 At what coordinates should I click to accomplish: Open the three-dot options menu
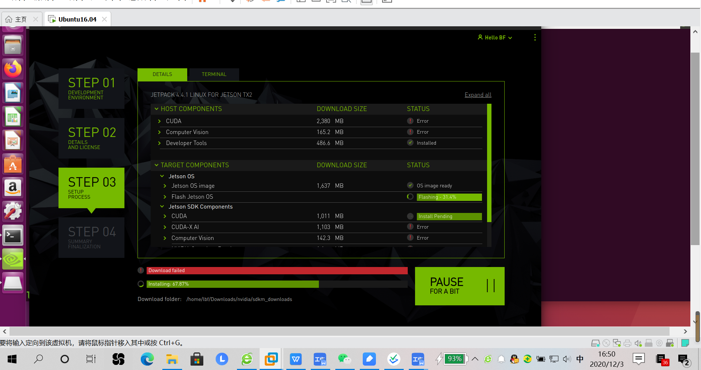coord(535,37)
